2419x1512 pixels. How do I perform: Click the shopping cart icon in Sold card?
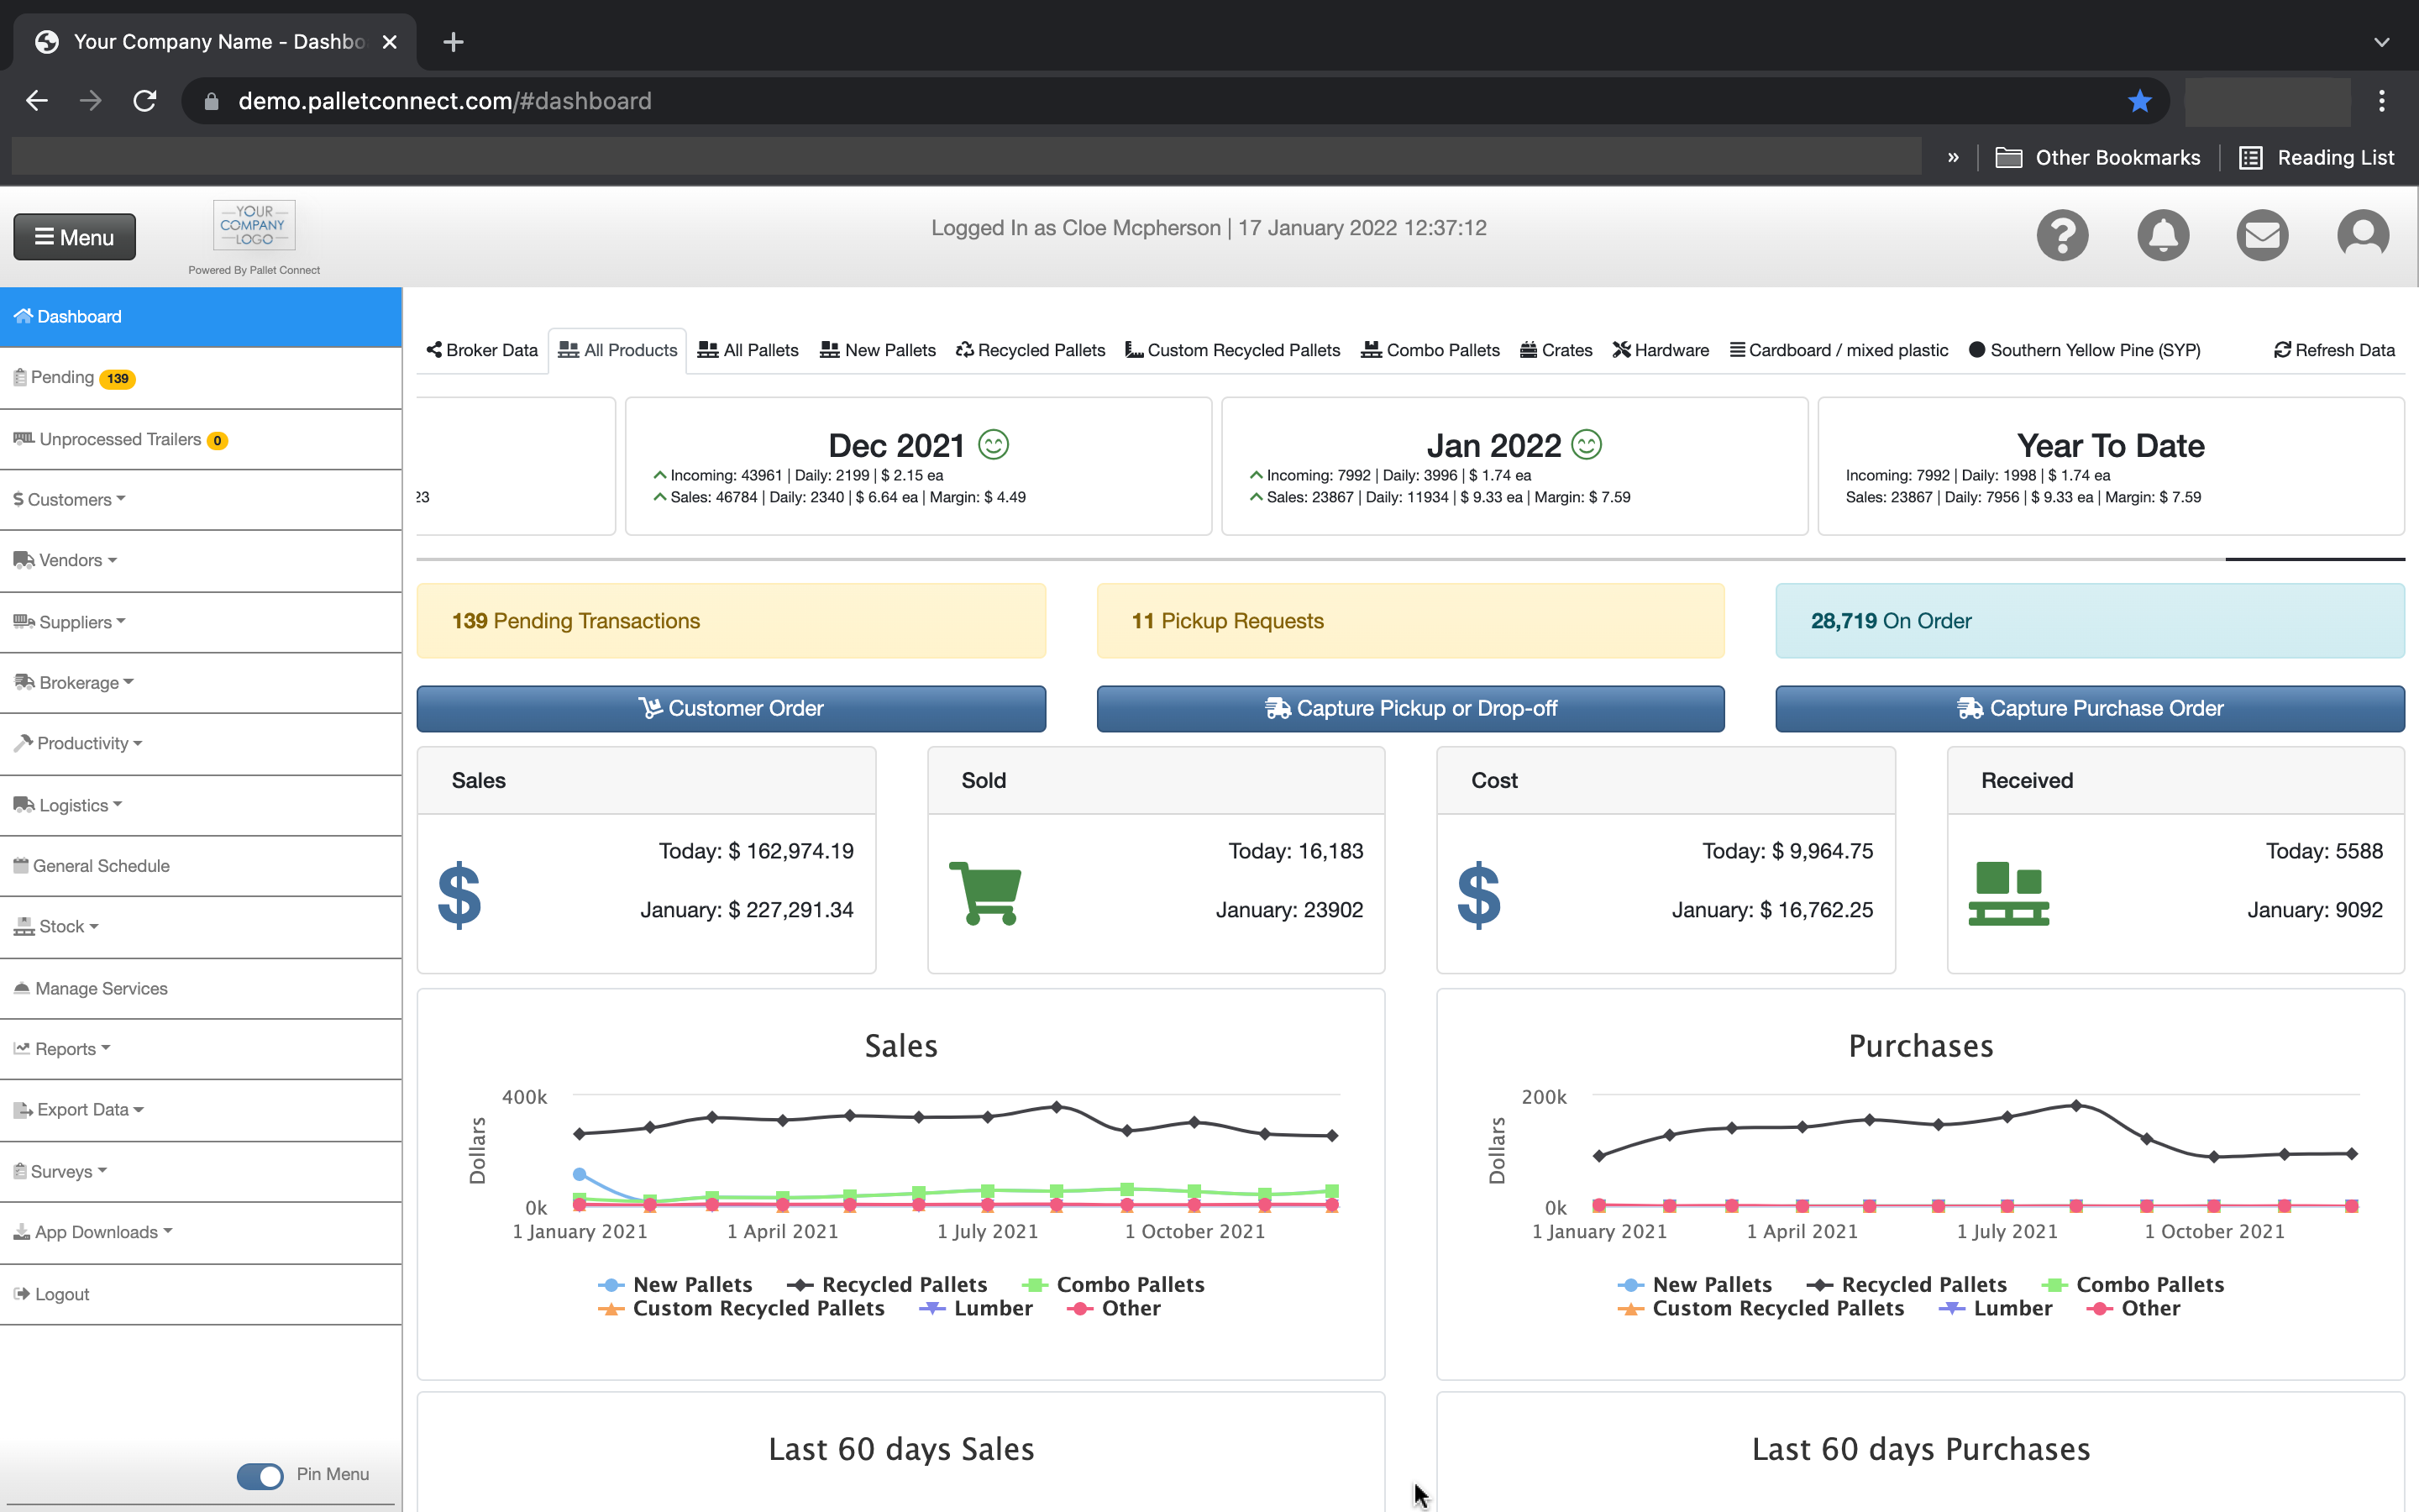click(984, 893)
